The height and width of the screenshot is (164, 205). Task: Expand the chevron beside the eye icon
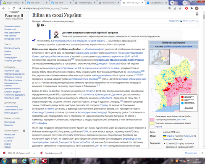pos(45,25)
